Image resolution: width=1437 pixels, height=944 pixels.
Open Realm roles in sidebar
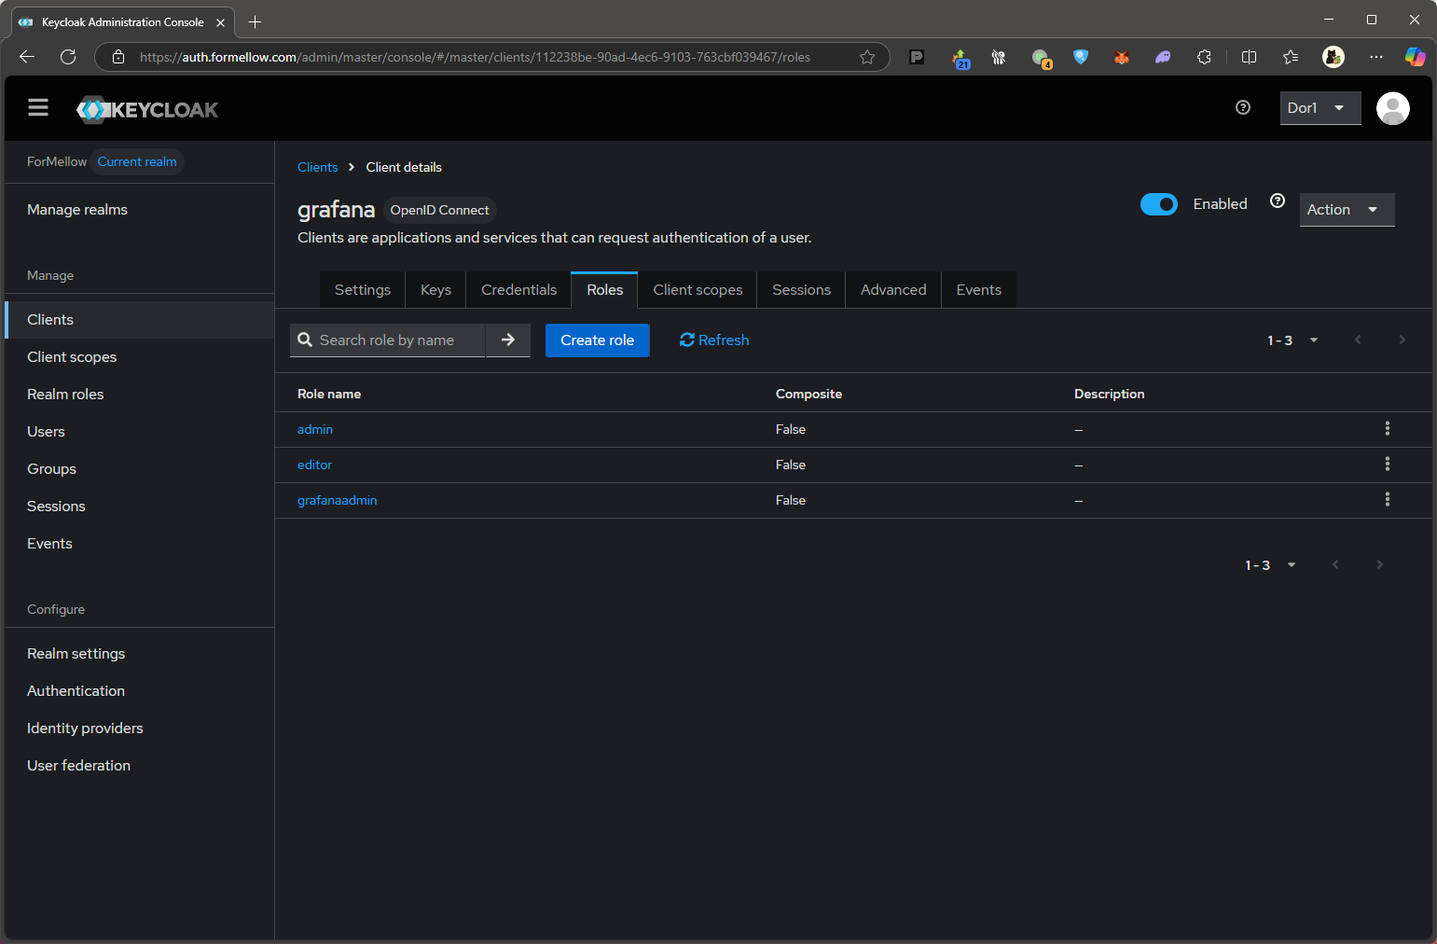[140, 395]
